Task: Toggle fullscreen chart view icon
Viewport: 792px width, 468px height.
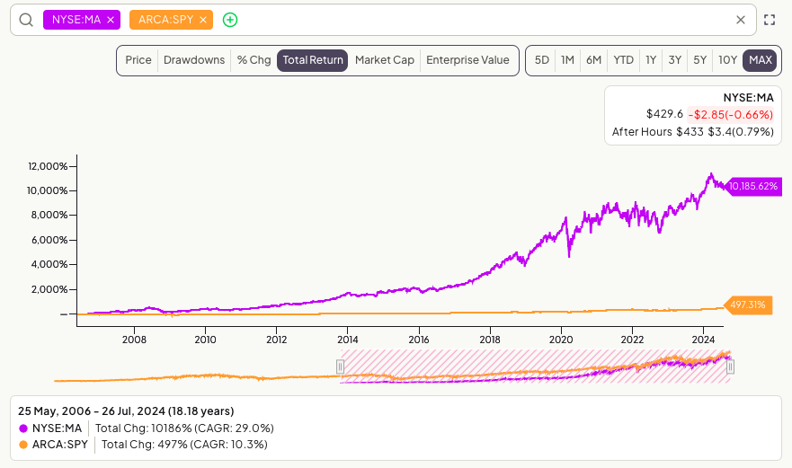Action: 770,20
